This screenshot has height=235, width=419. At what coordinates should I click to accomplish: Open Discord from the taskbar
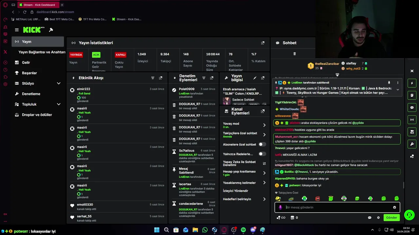coord(253,230)
